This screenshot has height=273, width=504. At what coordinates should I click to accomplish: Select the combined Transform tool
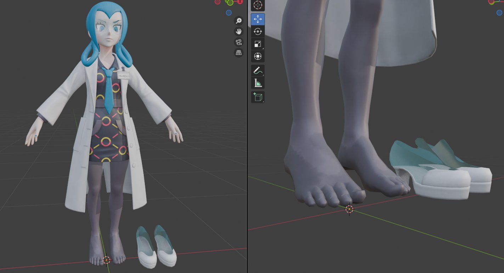click(x=257, y=56)
